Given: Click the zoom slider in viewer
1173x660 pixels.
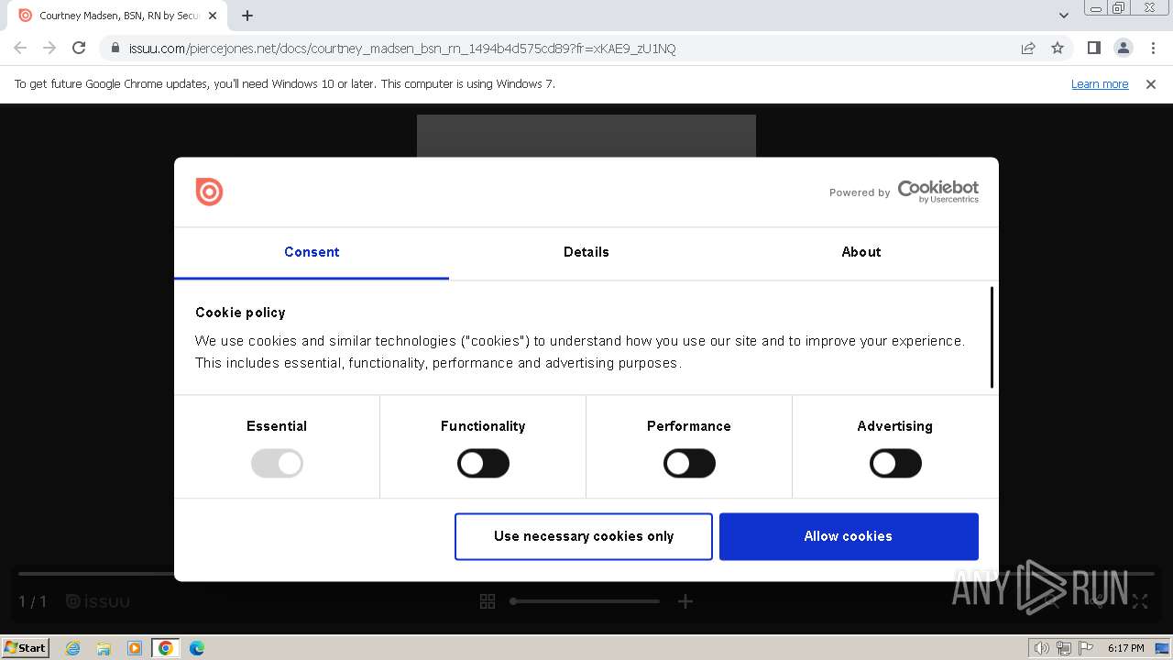Looking at the screenshot, I should point(585,601).
